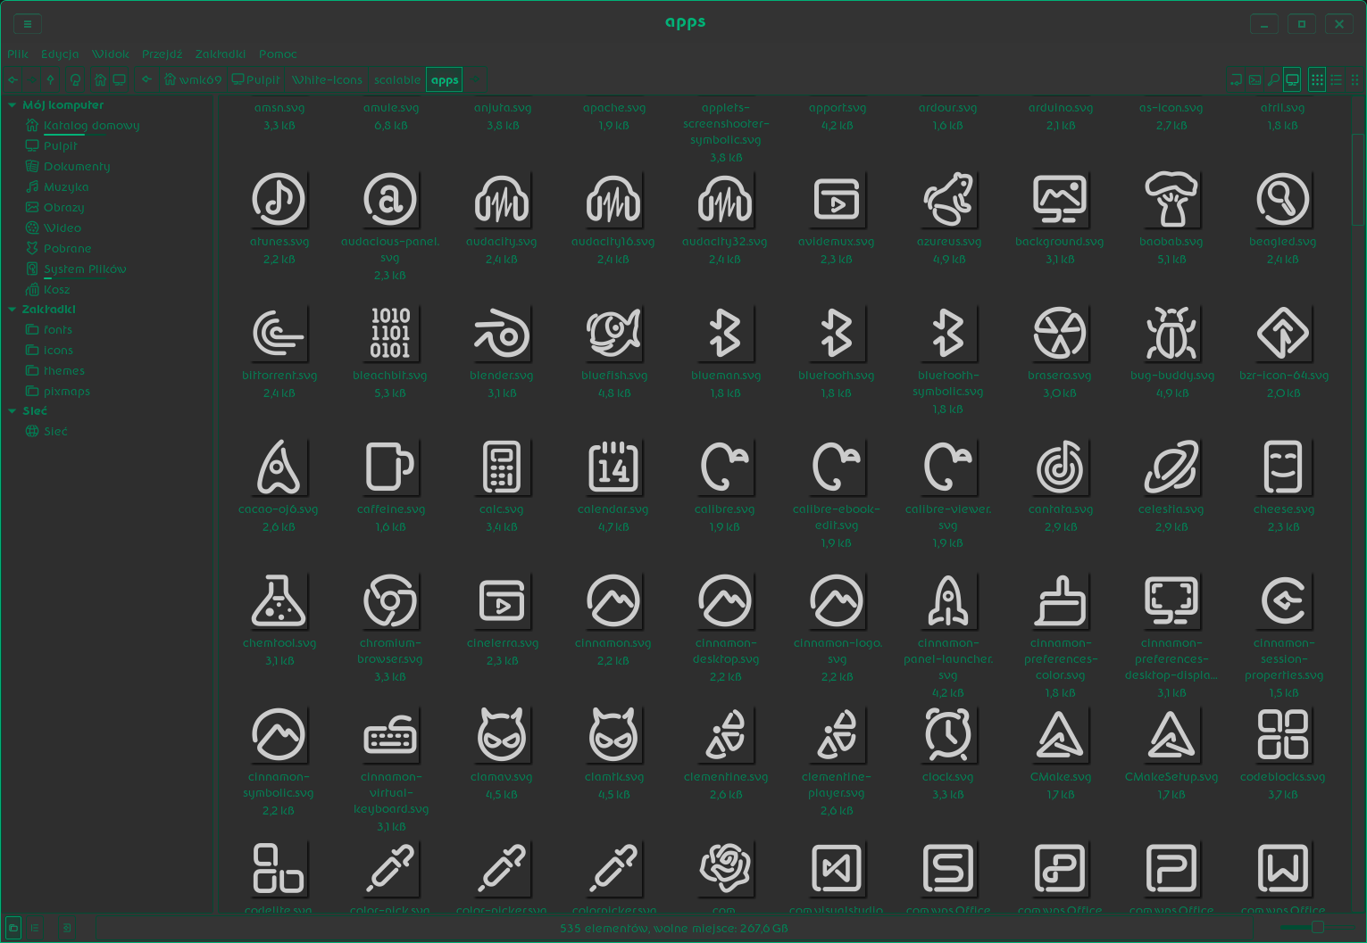Open the hamburger menu in the title bar

[28, 24]
